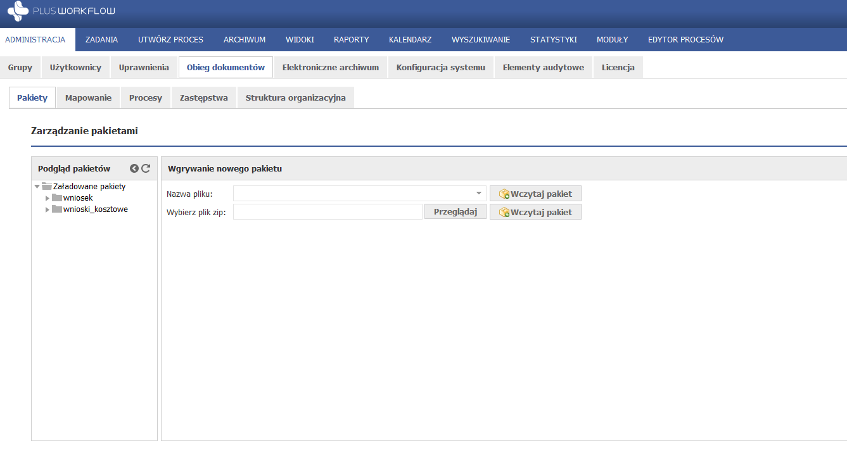Click the Wgrywanie nowego pakietu header
This screenshot has width=847, height=474.
pos(225,169)
